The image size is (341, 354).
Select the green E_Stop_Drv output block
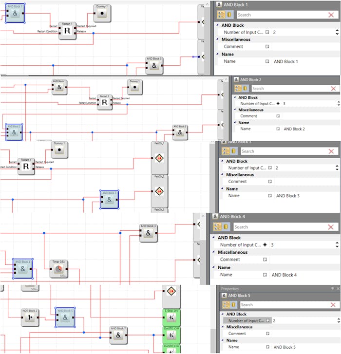171,317
